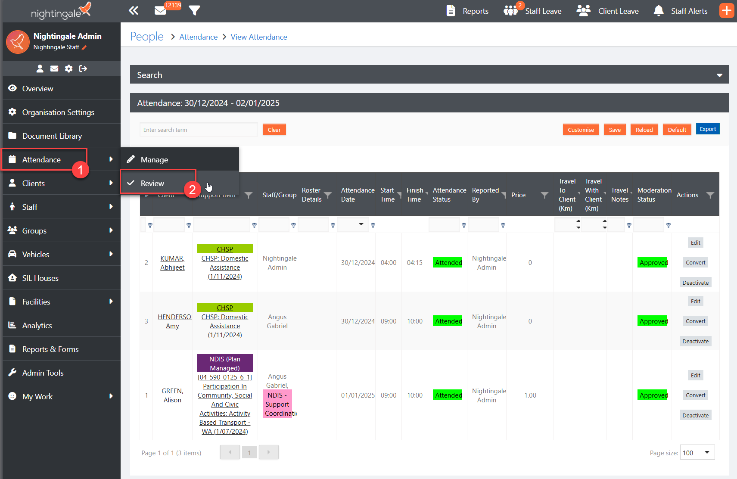Image resolution: width=737 pixels, height=479 pixels.
Task: Click filter icon beside Attendance Date filter
Action: tap(373, 225)
